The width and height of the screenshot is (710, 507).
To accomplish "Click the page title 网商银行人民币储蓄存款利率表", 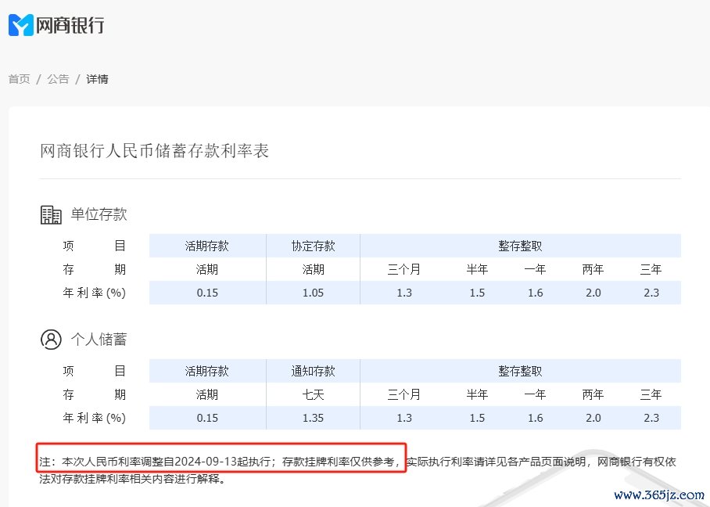I will 155,151.
